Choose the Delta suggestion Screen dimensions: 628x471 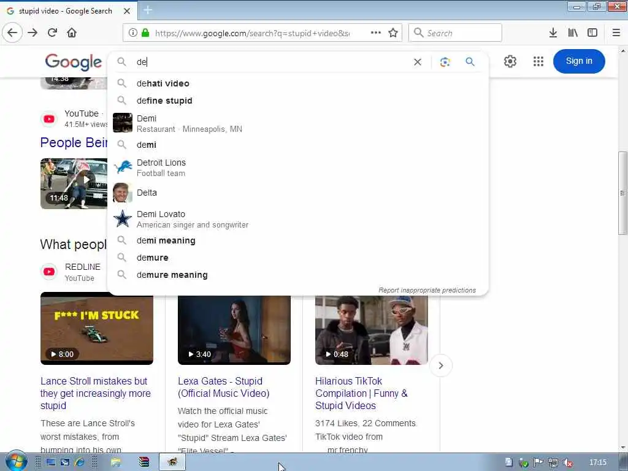pos(298,193)
